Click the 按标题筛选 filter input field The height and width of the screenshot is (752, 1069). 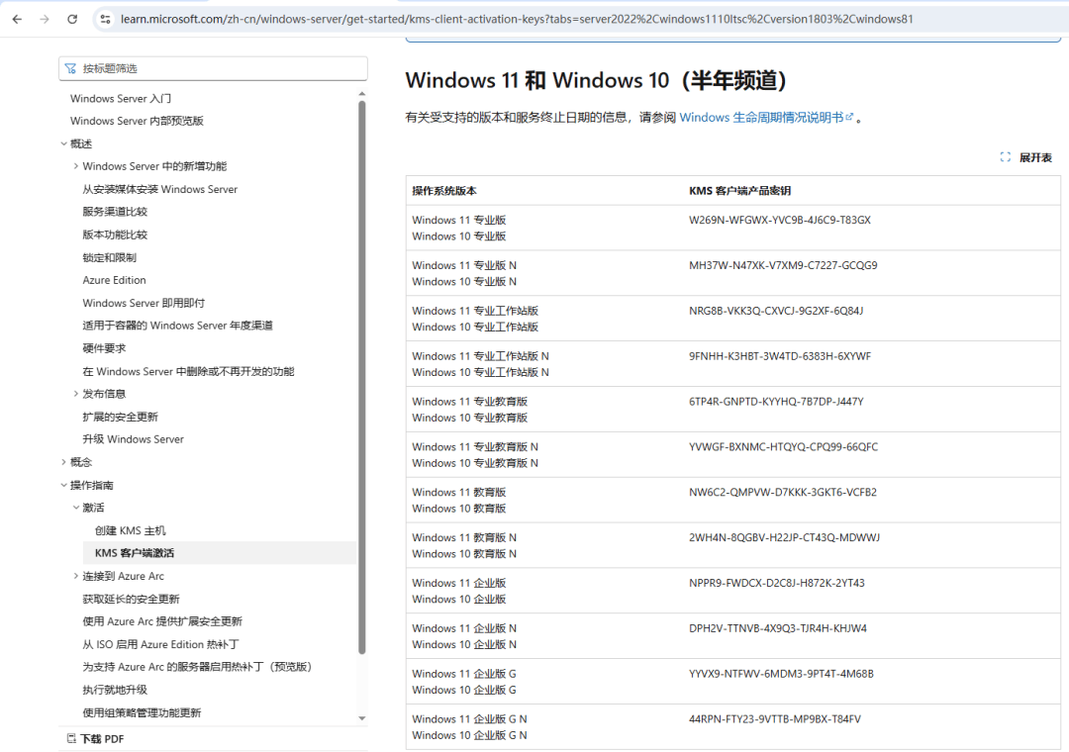point(214,68)
